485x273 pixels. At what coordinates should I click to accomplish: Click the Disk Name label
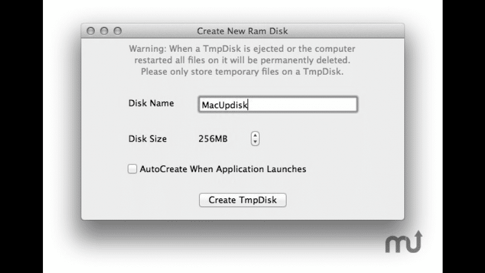coord(151,103)
